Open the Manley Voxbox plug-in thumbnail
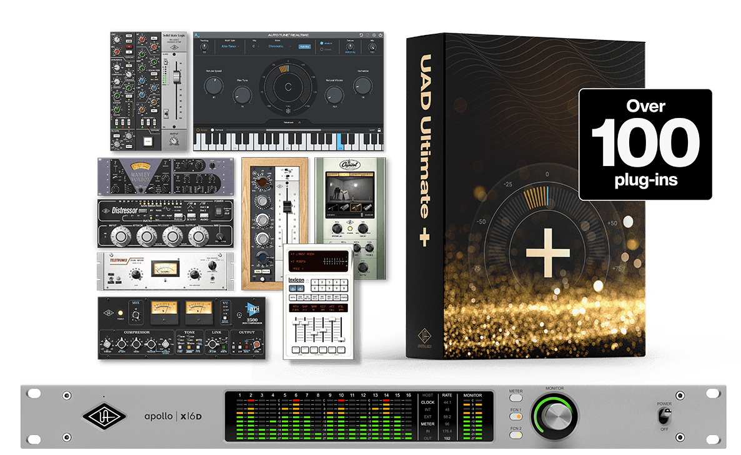Image resolution: width=741 pixels, height=455 pixels. pyautogui.click(x=166, y=177)
